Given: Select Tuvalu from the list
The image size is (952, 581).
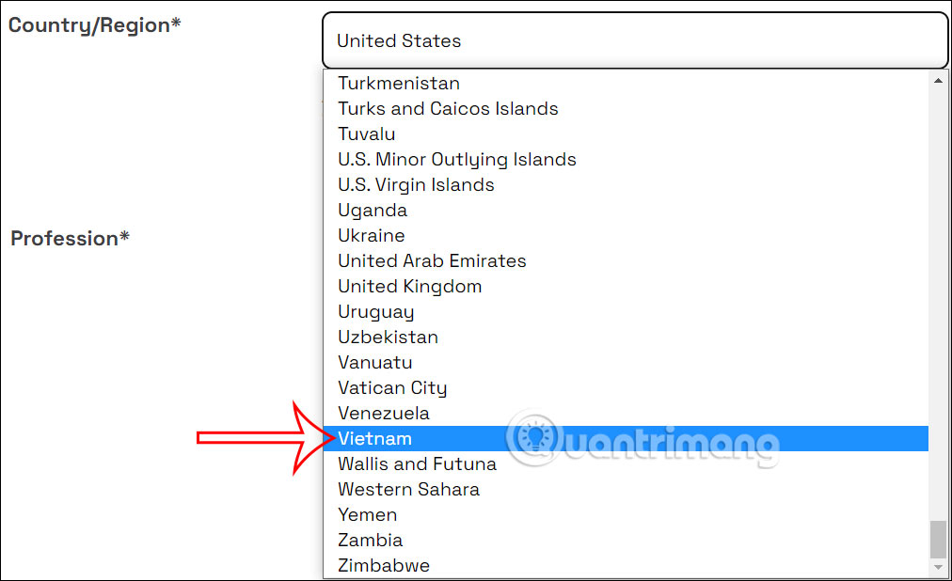Looking at the screenshot, I should (x=367, y=134).
